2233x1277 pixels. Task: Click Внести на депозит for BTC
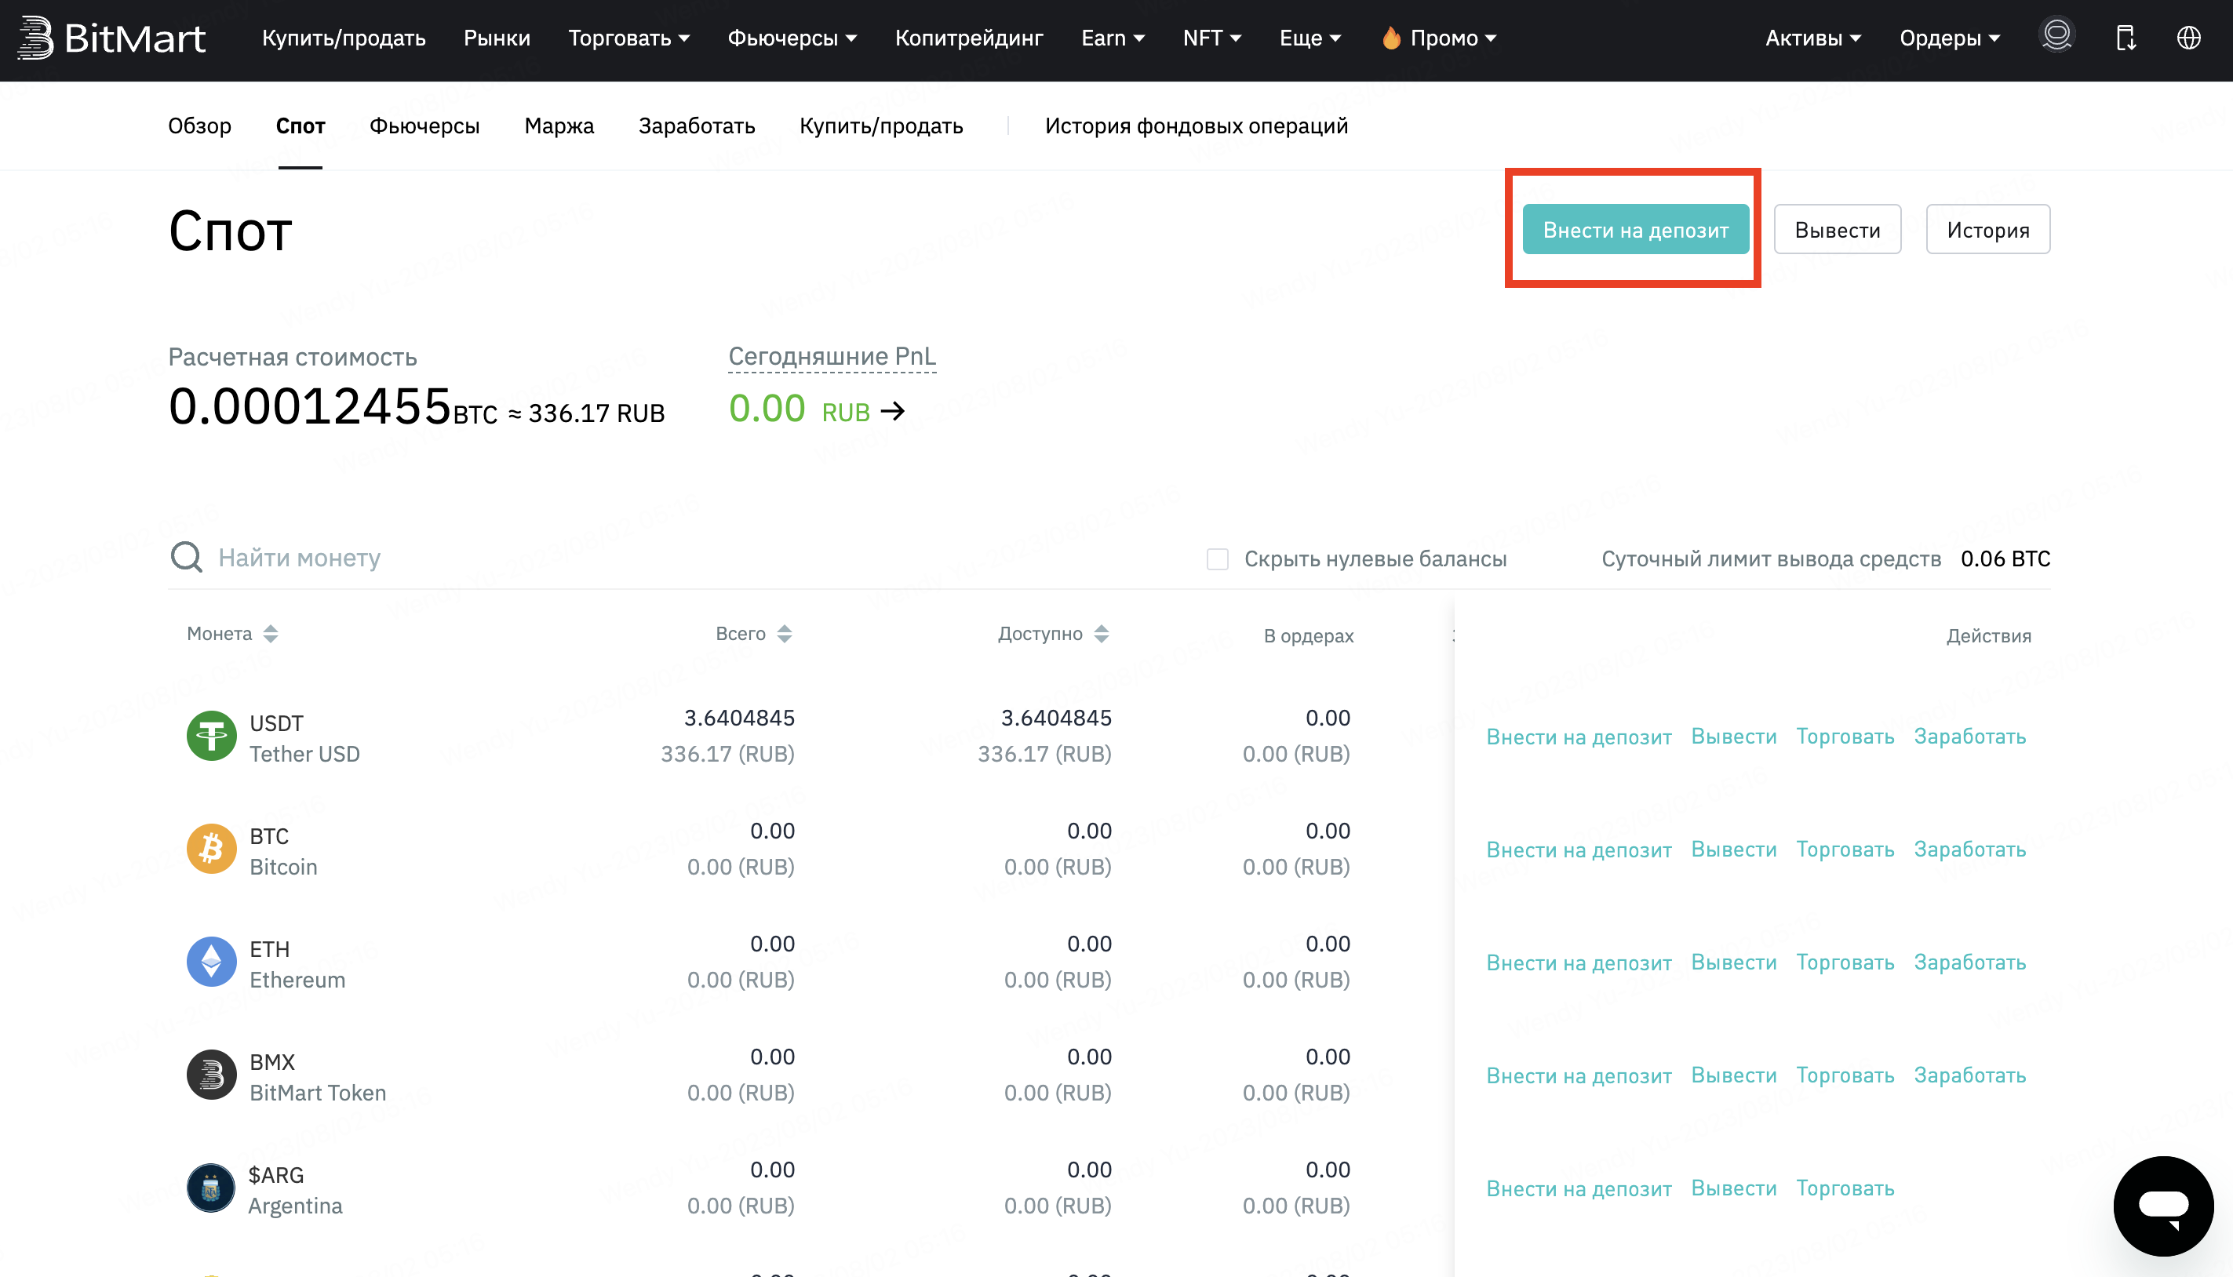tap(1579, 850)
